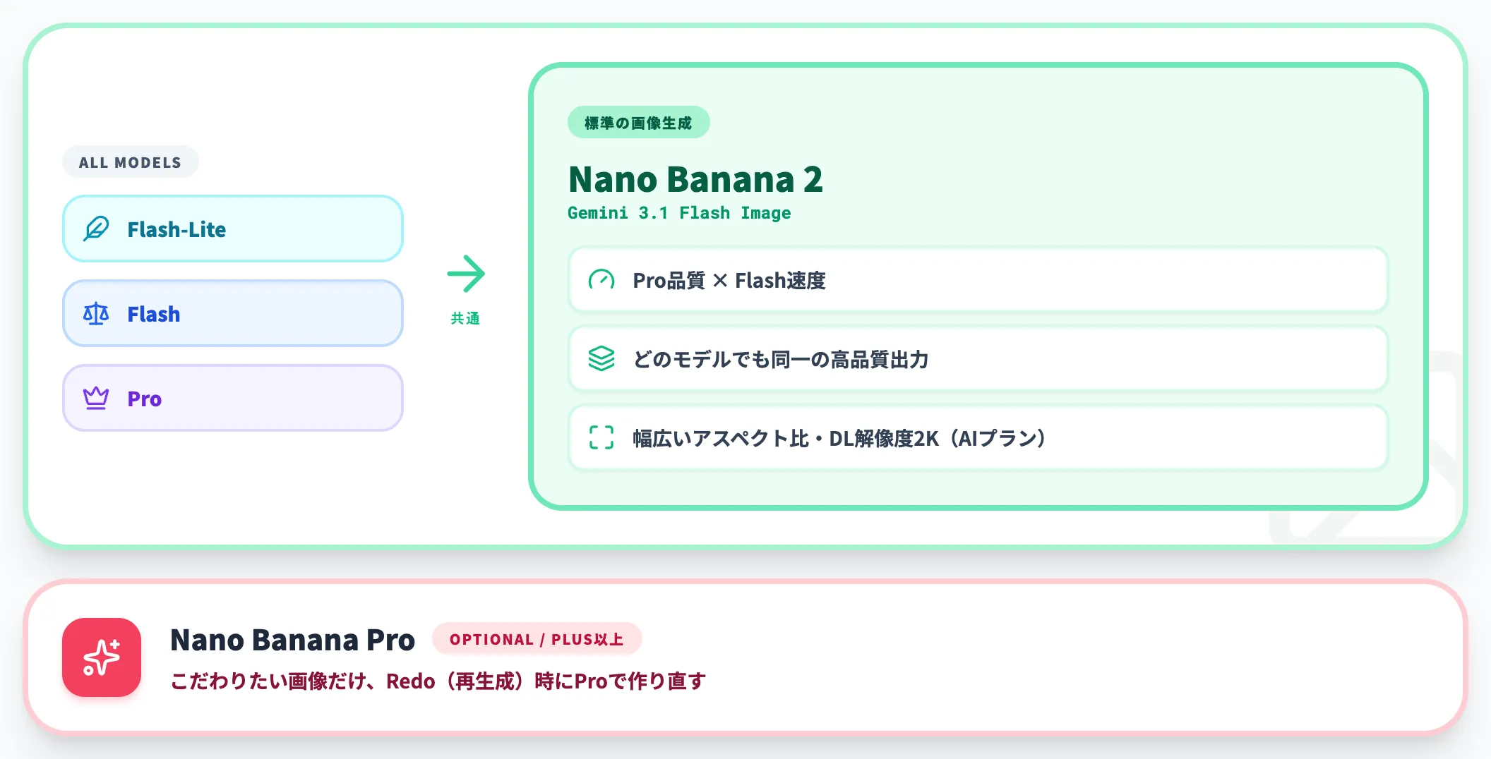Viewport: 1491px width, 759px height.
Task: Open the どのモデルでも同一の高品質出力 row
Action: pos(978,359)
